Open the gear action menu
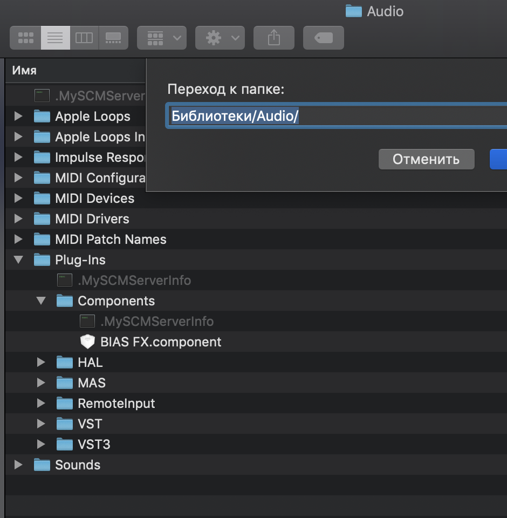This screenshot has width=507, height=518. (220, 38)
